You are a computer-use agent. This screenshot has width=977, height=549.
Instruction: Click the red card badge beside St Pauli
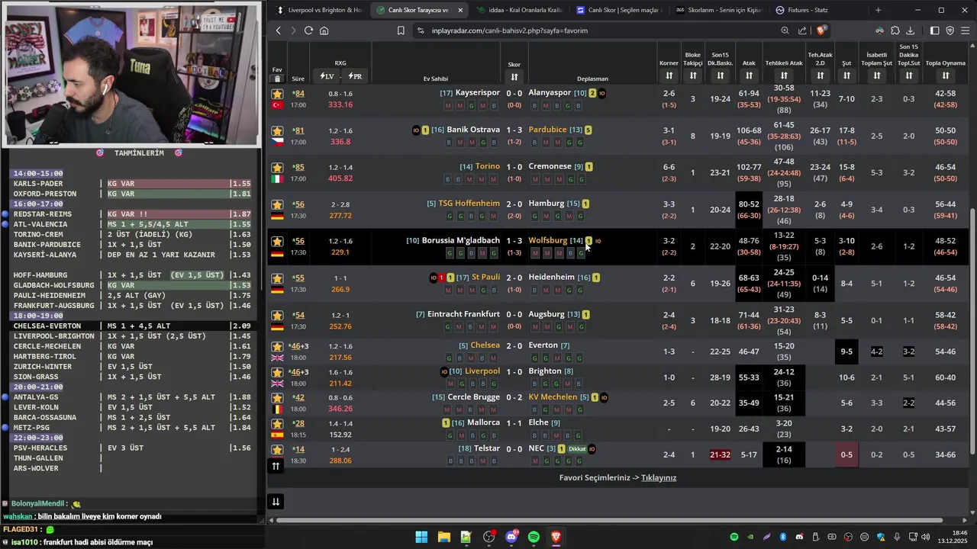(x=442, y=278)
